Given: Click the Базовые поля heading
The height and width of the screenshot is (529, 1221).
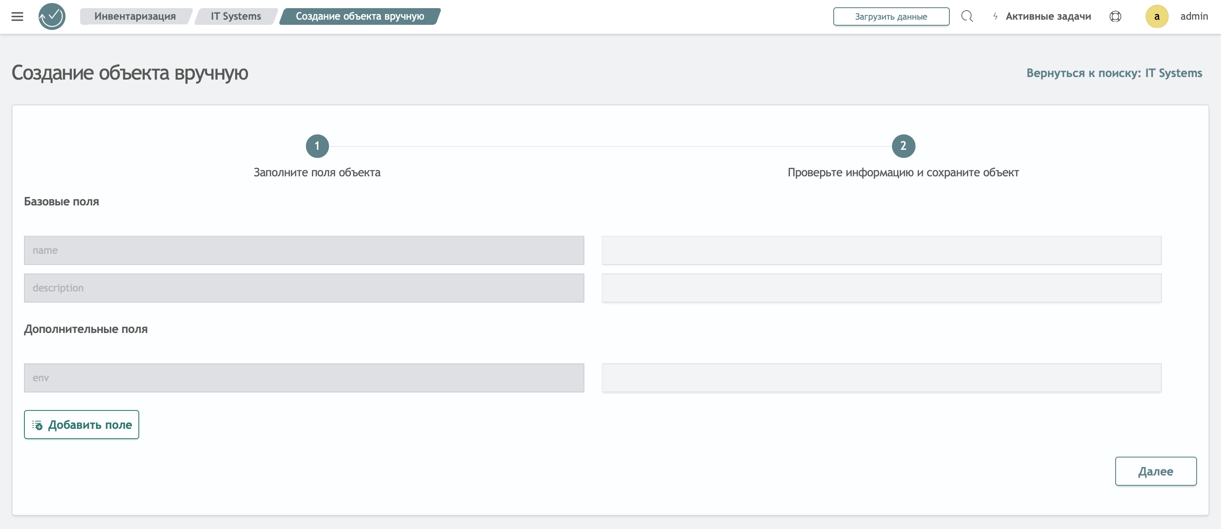Looking at the screenshot, I should (x=62, y=202).
